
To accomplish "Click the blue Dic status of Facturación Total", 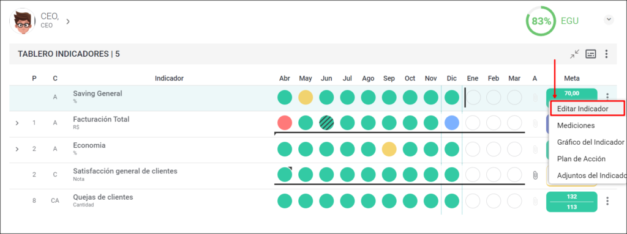I will point(452,123).
